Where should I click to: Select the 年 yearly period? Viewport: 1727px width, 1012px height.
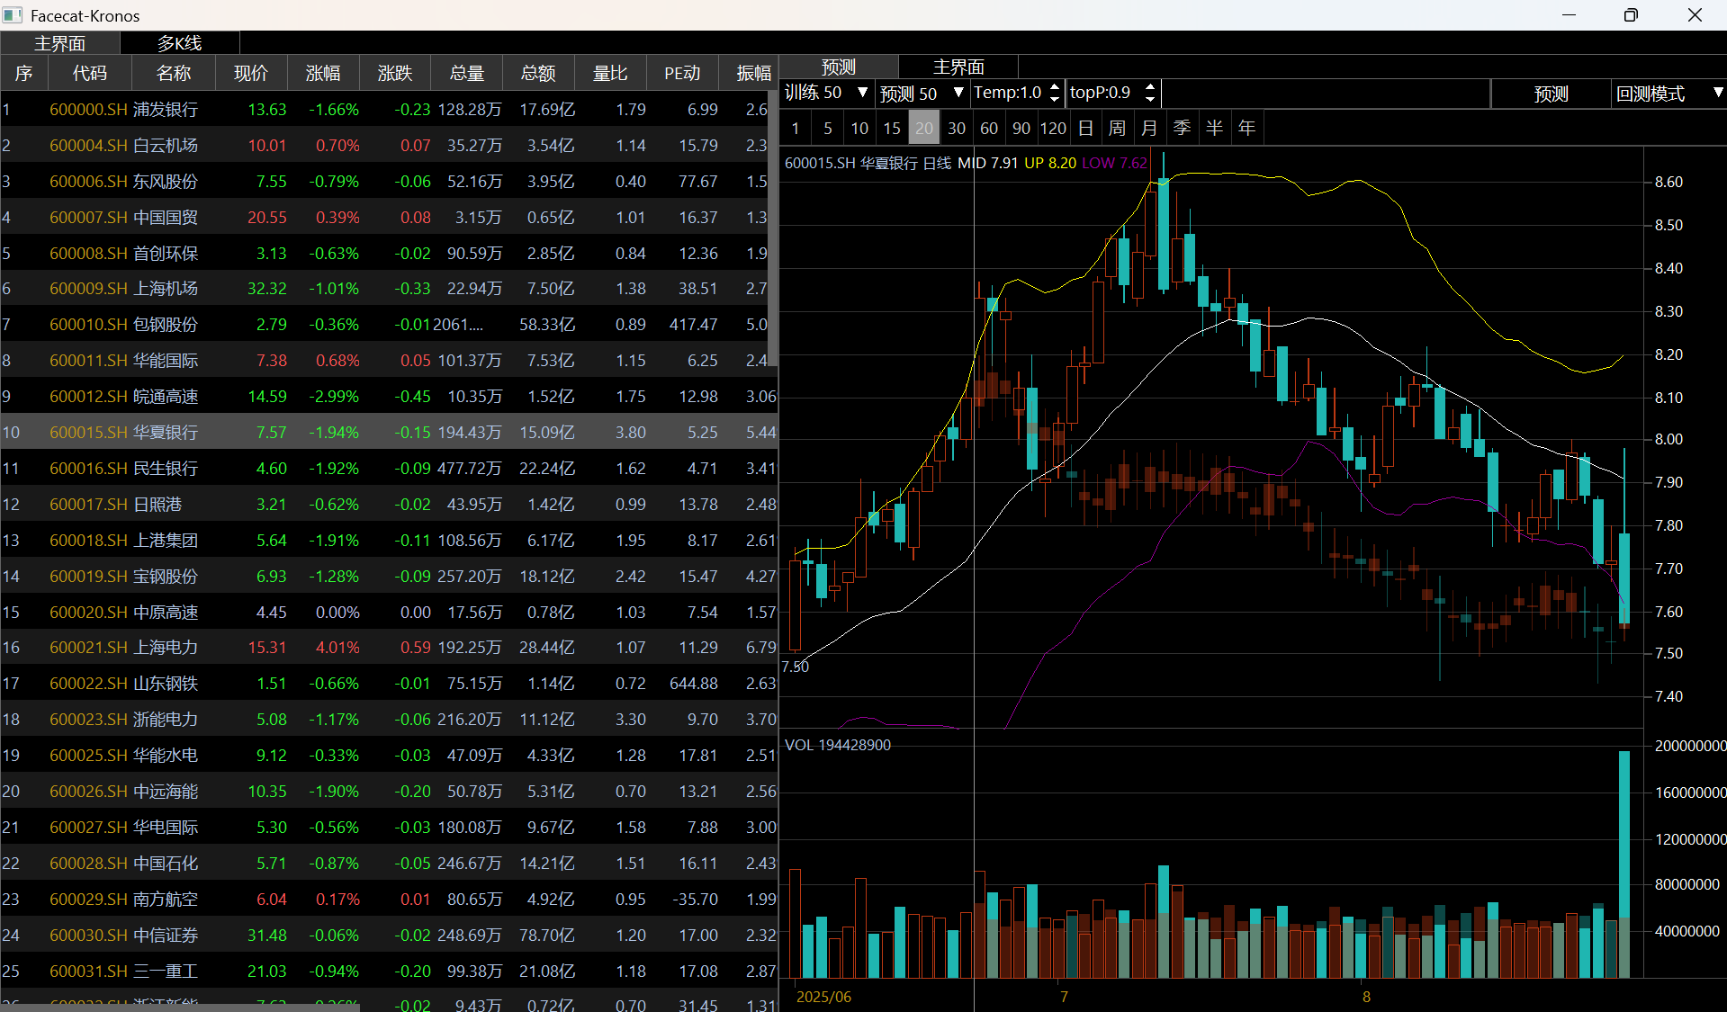1246,128
